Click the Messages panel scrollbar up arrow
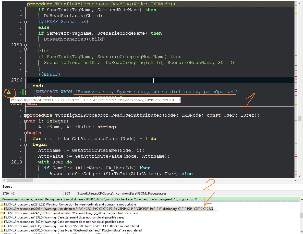The width and height of the screenshot is (303, 234). tap(301, 199)
